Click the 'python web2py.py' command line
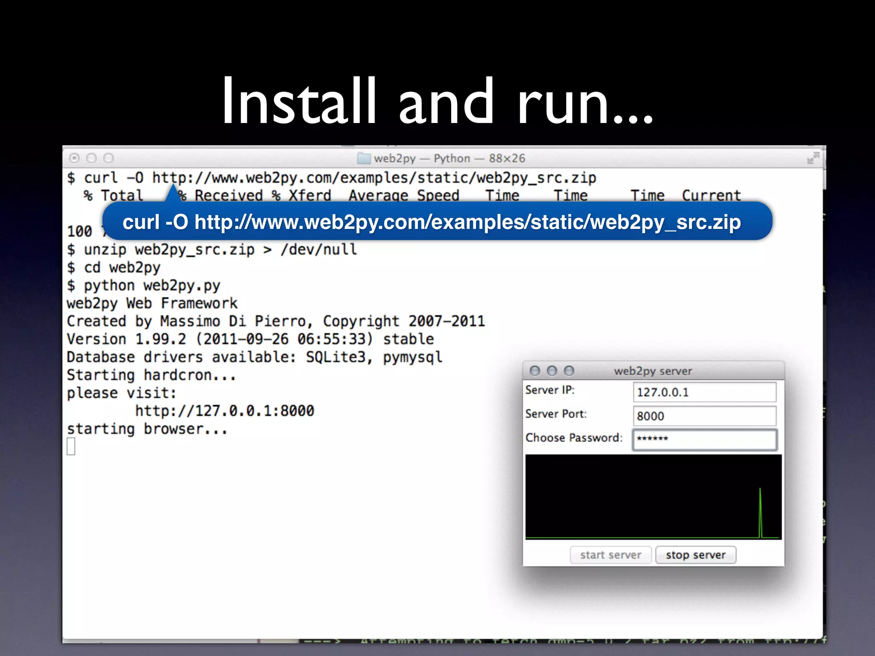 (x=144, y=285)
